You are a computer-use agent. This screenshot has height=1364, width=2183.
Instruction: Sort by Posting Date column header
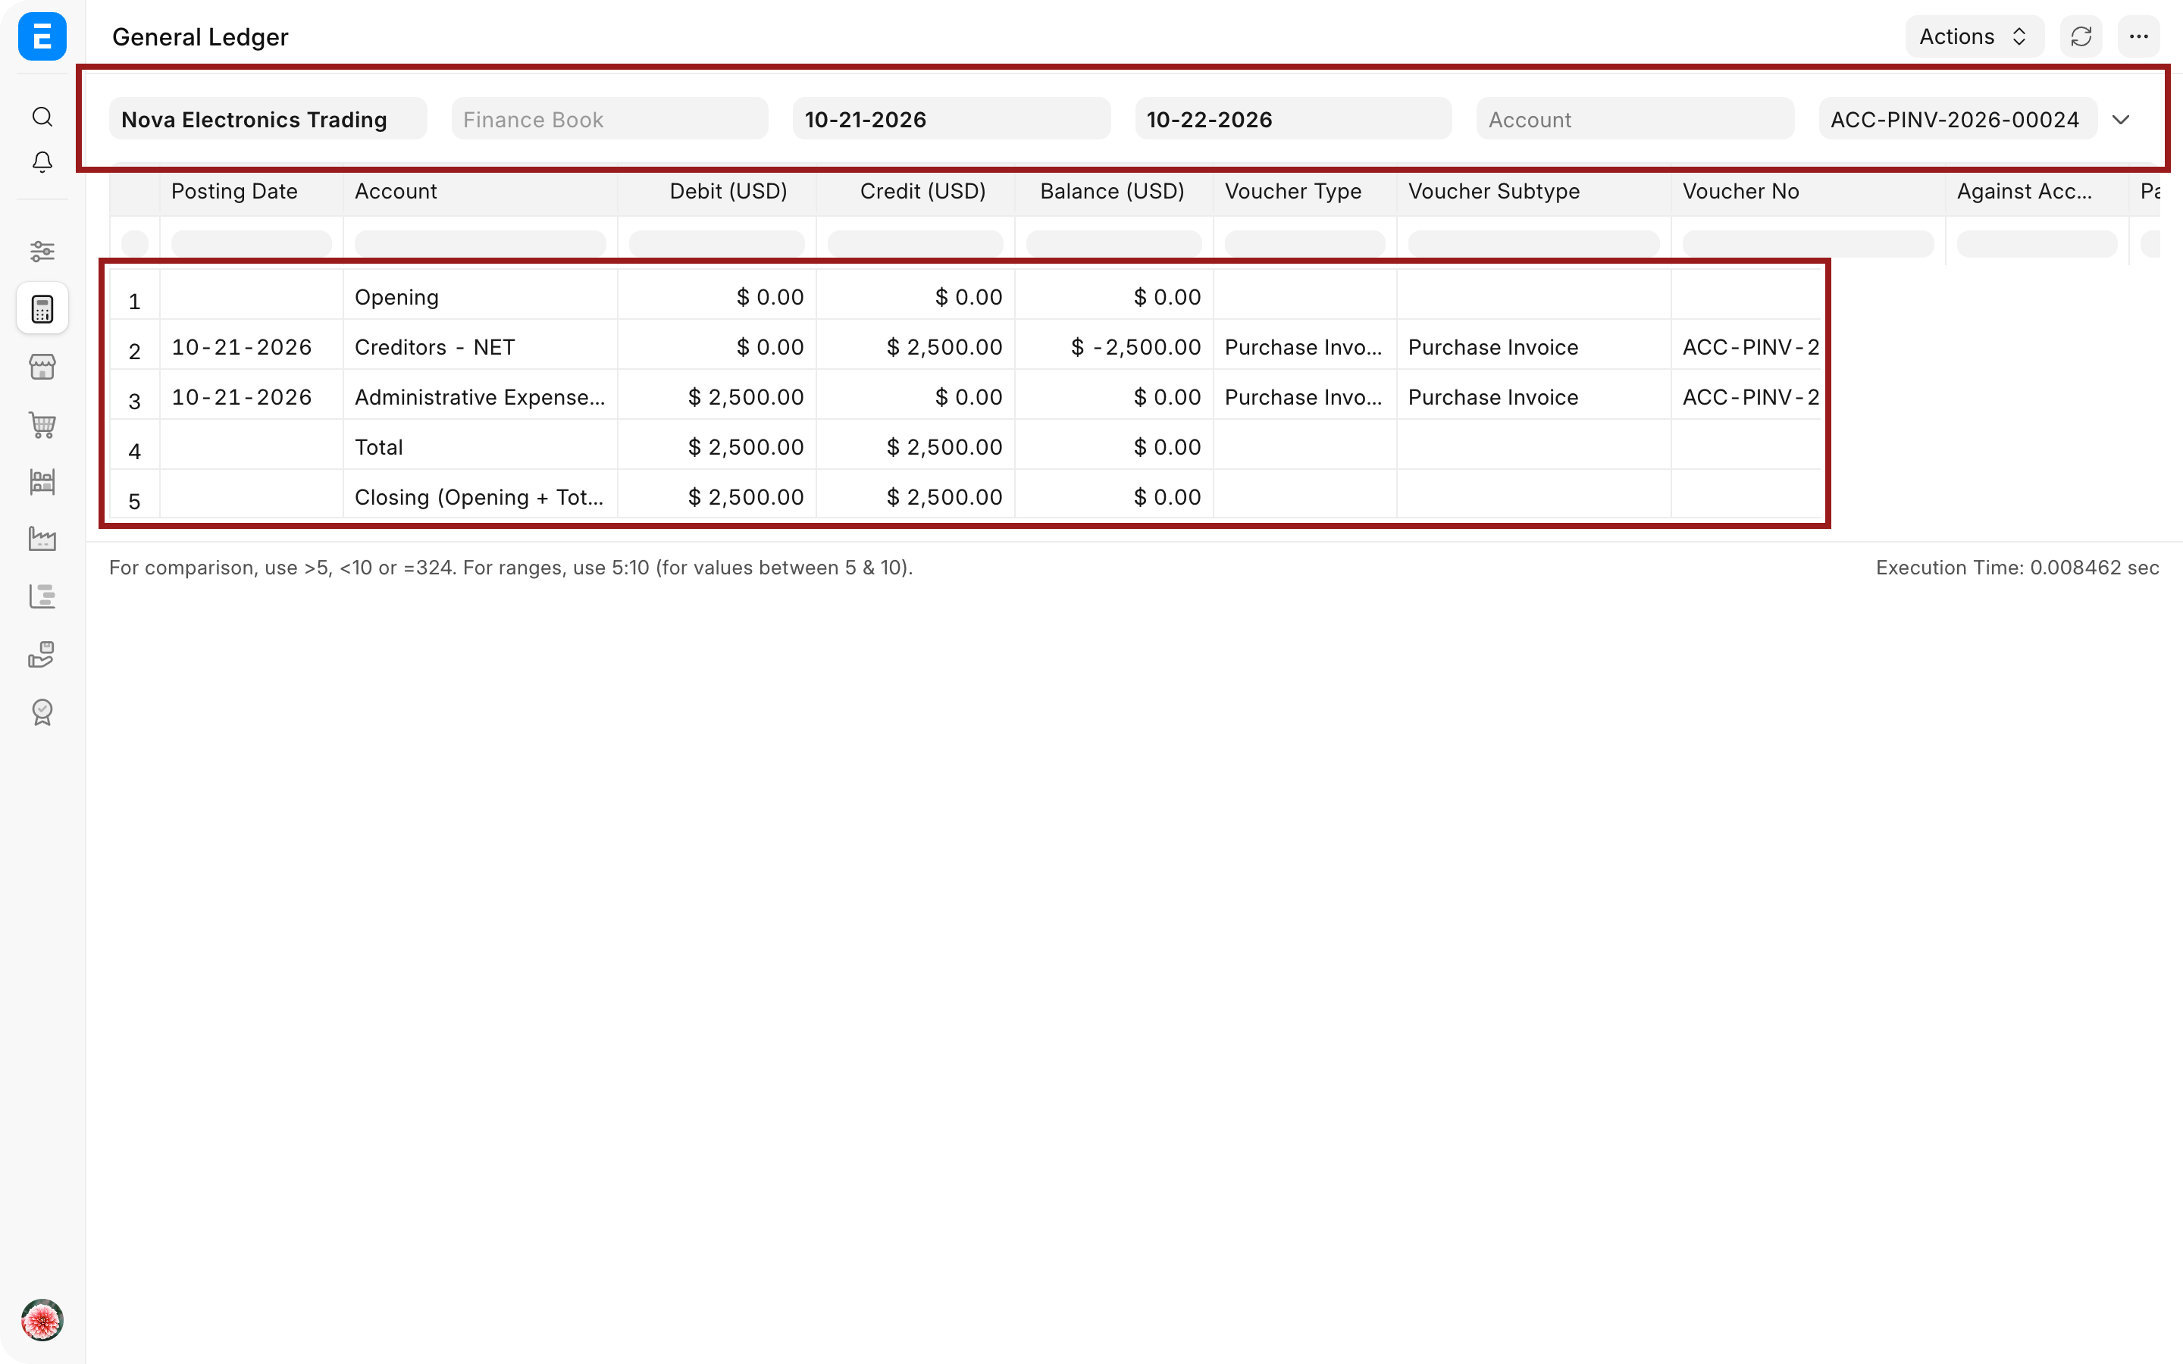252,191
